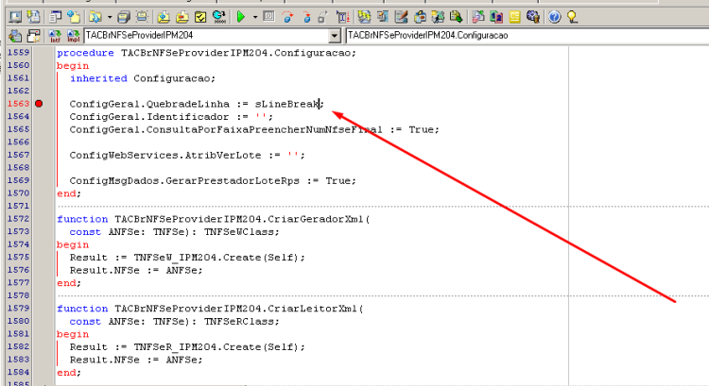Click the TACBrNFSeProviderIPM204.Configuracao procedure combo box
Screen dimensions: 709x386
[527, 36]
